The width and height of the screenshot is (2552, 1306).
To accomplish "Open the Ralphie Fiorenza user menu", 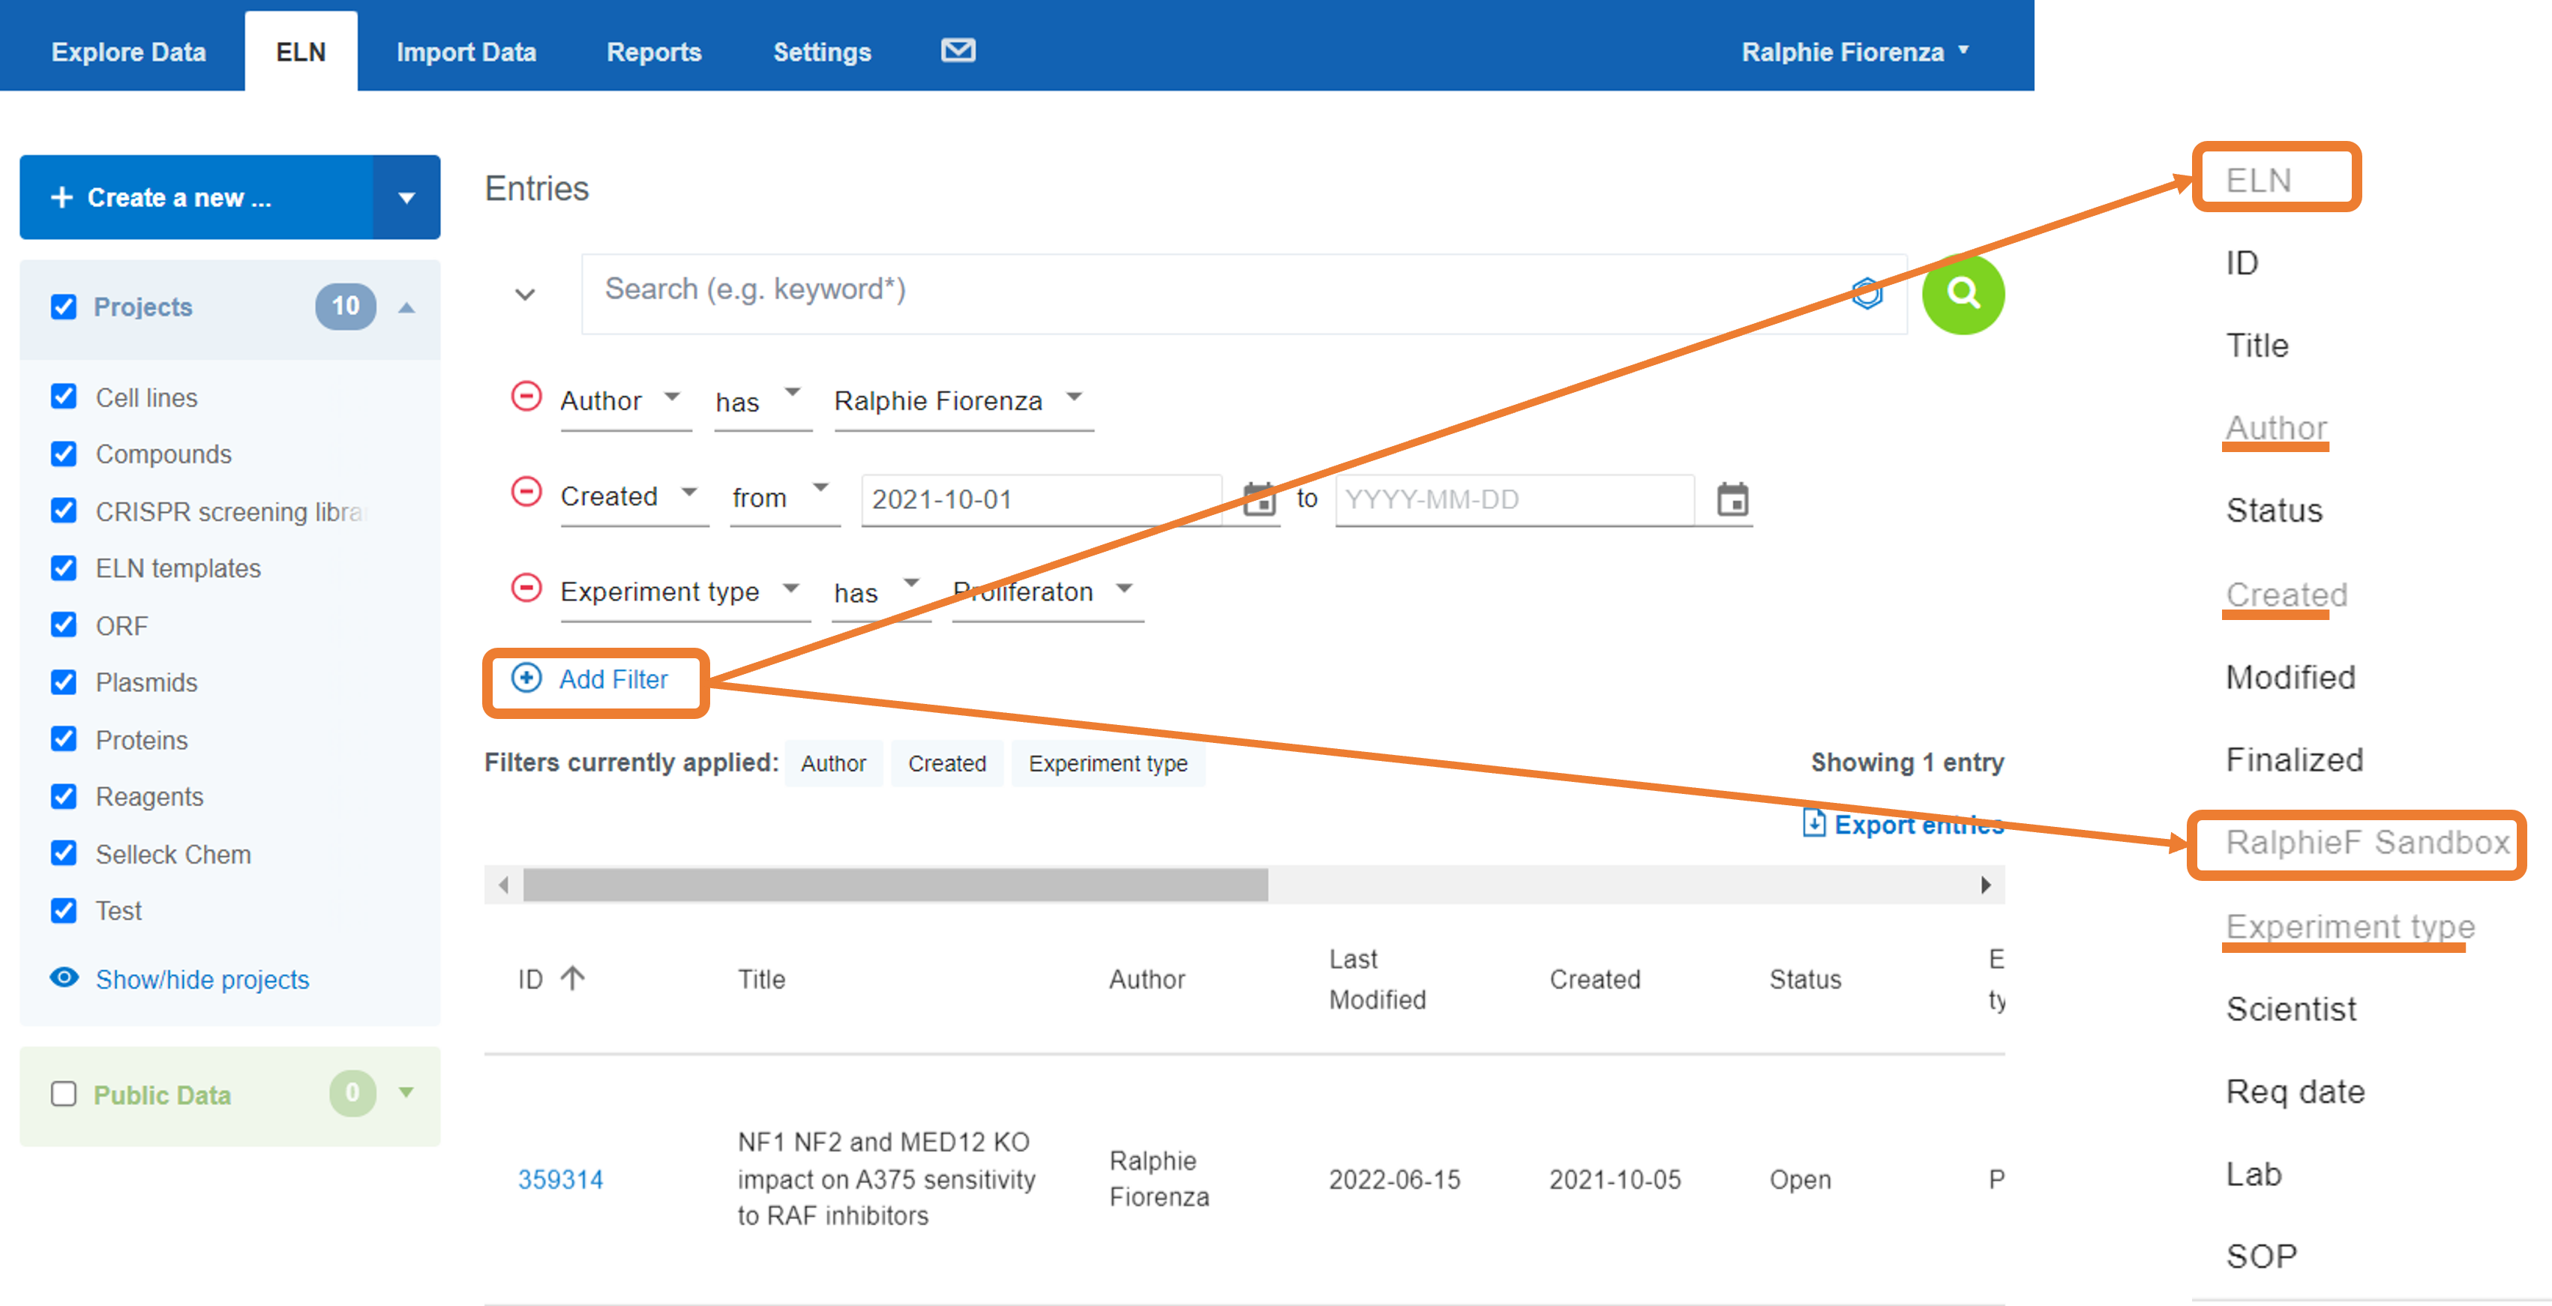I will [1855, 52].
